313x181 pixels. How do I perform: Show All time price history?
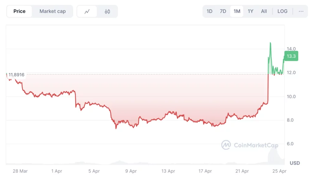click(264, 11)
